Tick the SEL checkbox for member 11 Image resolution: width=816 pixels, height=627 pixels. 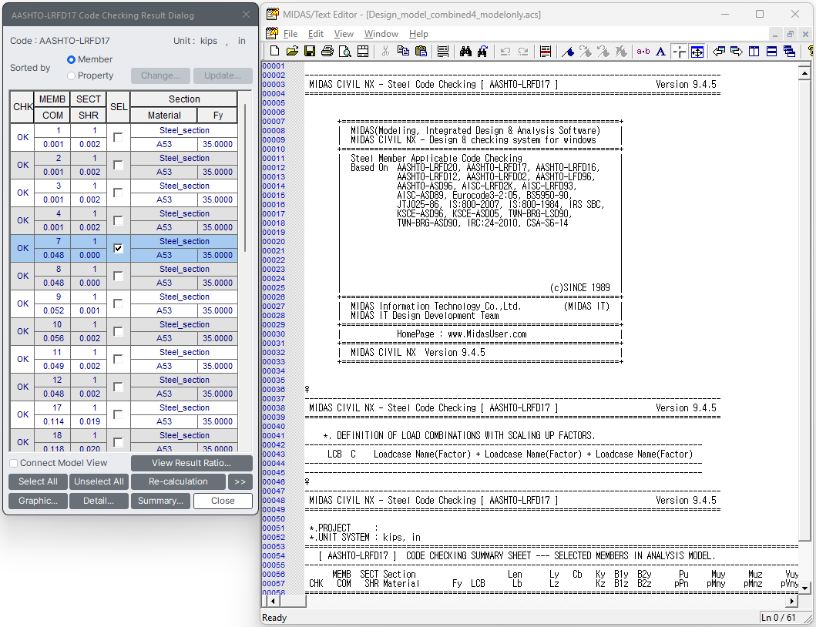[118, 359]
